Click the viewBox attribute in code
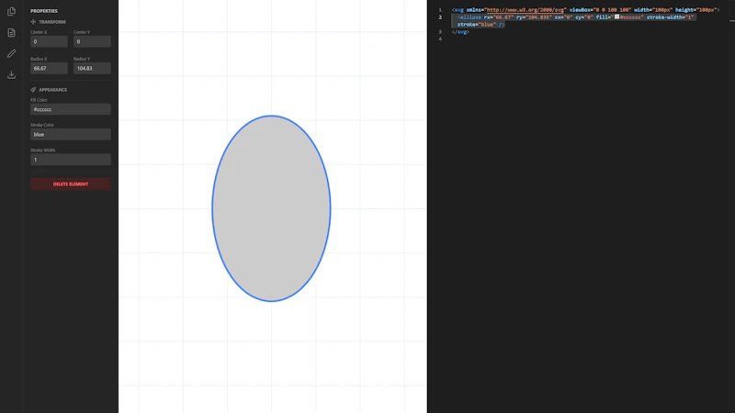The height and width of the screenshot is (413, 735). pyautogui.click(x=600, y=10)
